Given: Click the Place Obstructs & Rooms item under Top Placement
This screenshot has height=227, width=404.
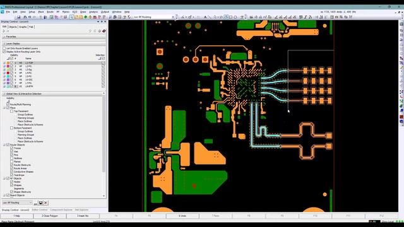Looking at the screenshot, I should click(30, 125).
